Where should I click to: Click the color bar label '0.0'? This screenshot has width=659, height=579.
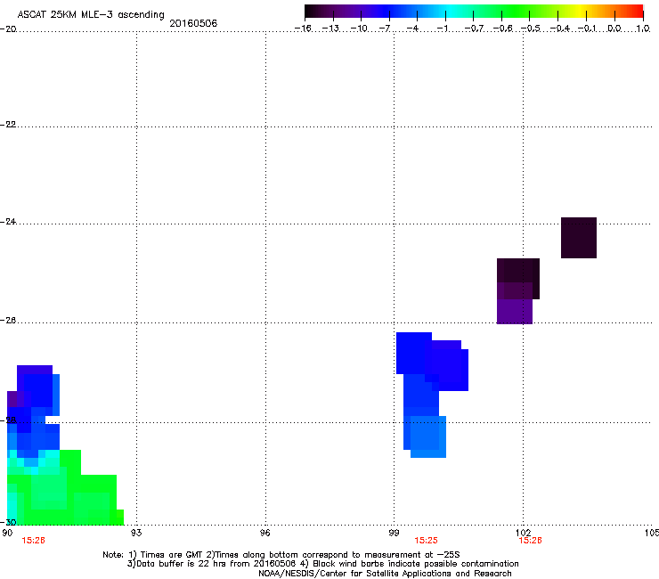tap(614, 29)
